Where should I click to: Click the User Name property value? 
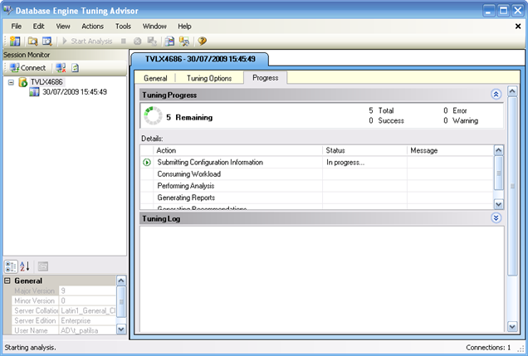coord(87,330)
